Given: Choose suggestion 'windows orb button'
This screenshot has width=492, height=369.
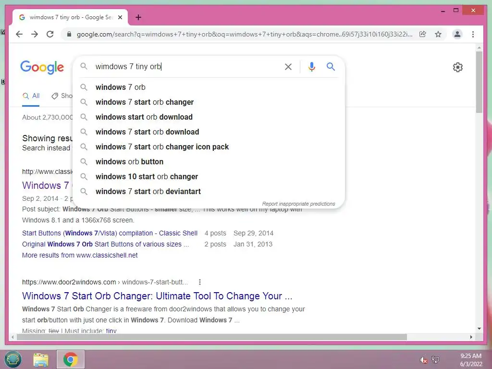Looking at the screenshot, I should (209, 161).
